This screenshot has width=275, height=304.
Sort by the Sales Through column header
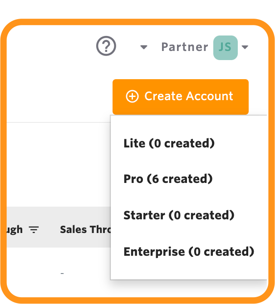[x=85, y=229]
